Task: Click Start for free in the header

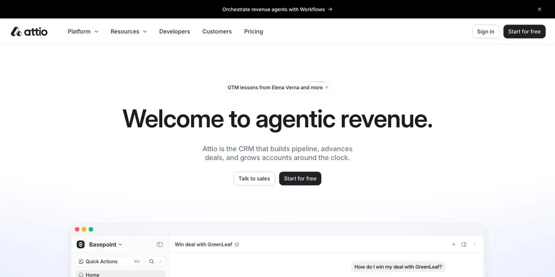Action: click(524, 31)
